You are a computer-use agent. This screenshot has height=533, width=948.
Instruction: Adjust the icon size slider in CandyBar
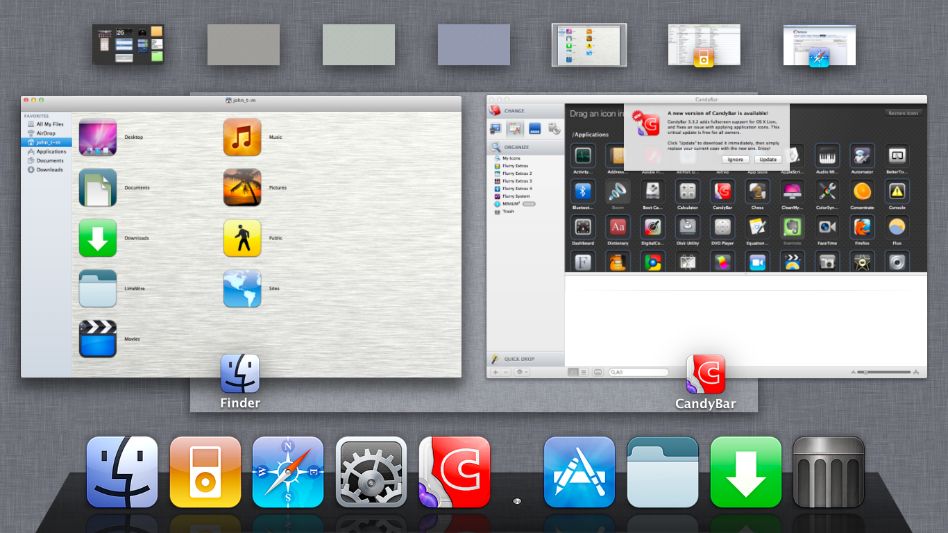click(883, 373)
